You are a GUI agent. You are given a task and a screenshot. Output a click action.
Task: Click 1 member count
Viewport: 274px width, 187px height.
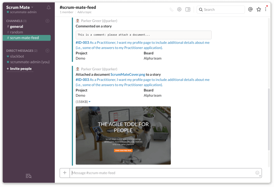pyautogui.click(x=66, y=12)
